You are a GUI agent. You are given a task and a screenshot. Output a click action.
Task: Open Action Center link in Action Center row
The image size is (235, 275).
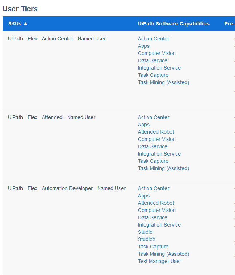pos(153,39)
